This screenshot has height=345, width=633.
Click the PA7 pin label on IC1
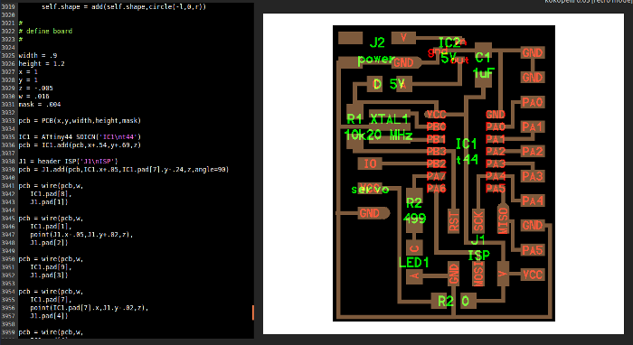(x=437, y=176)
